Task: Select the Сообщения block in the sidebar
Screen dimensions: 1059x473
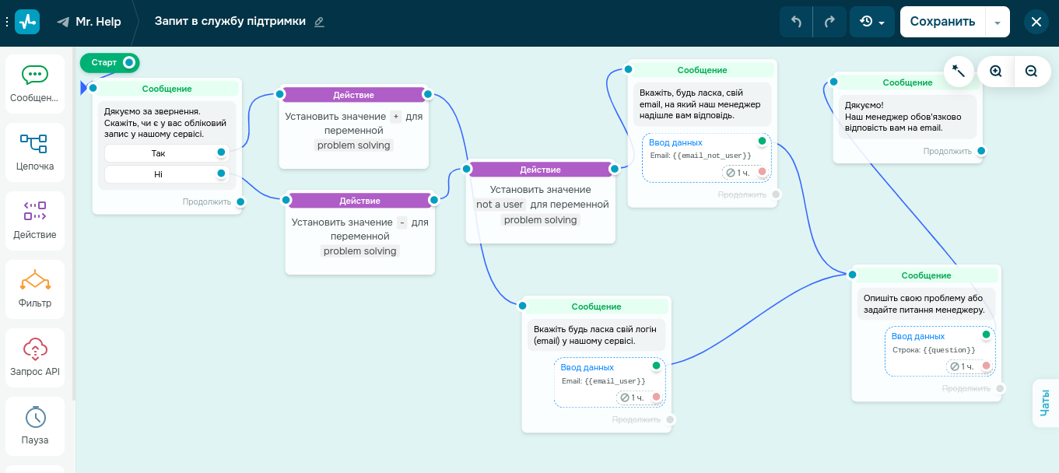Action: (34, 82)
